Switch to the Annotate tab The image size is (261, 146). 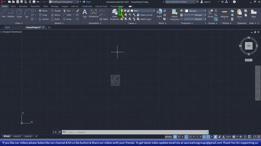click(x=23, y=6)
